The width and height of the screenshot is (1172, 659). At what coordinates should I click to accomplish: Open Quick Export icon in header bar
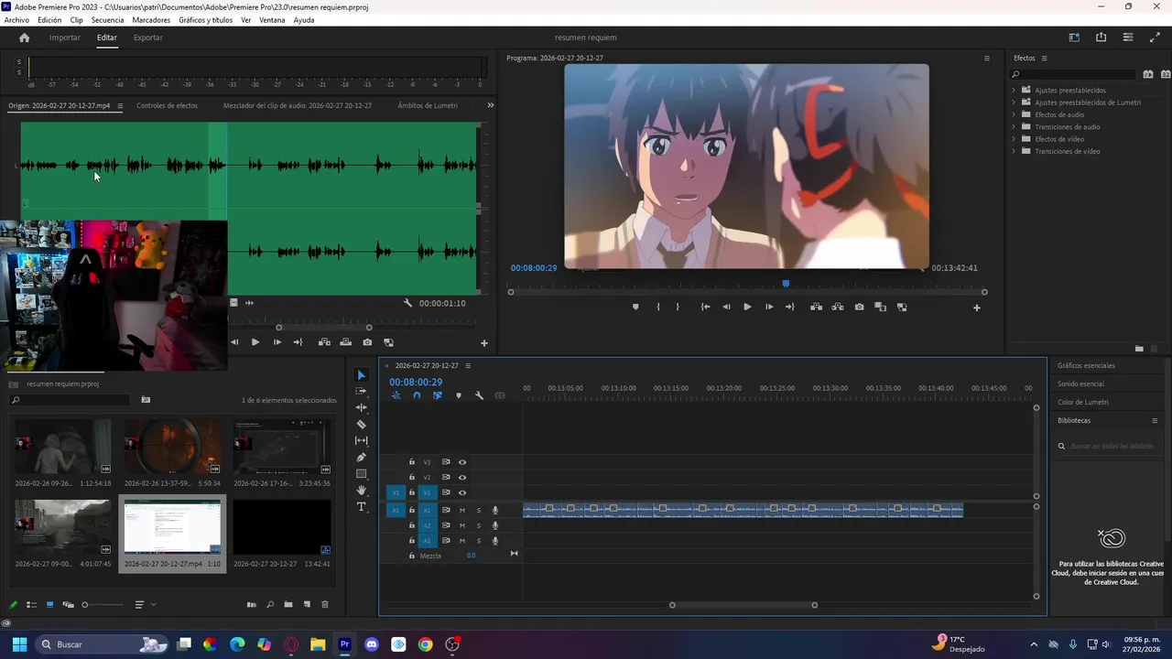coord(1101,38)
